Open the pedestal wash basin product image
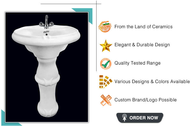 47,67
